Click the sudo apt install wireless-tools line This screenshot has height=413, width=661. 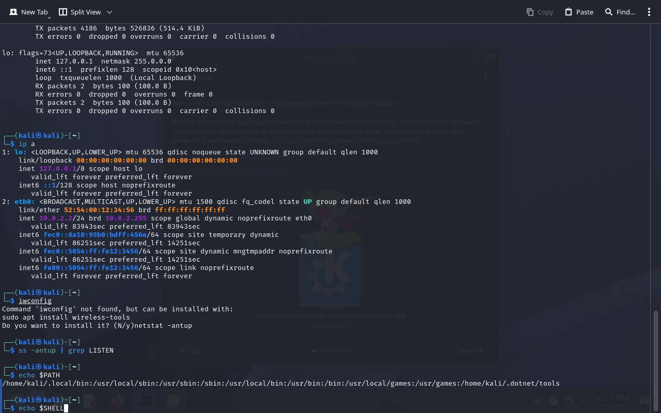click(x=66, y=317)
